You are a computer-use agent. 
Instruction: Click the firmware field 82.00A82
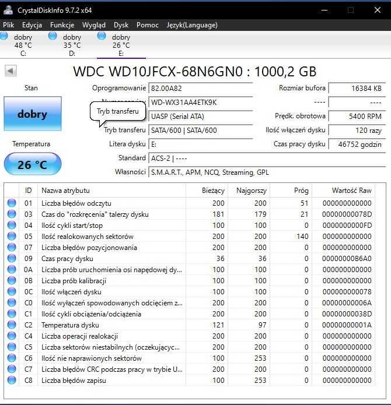pyautogui.click(x=201, y=89)
